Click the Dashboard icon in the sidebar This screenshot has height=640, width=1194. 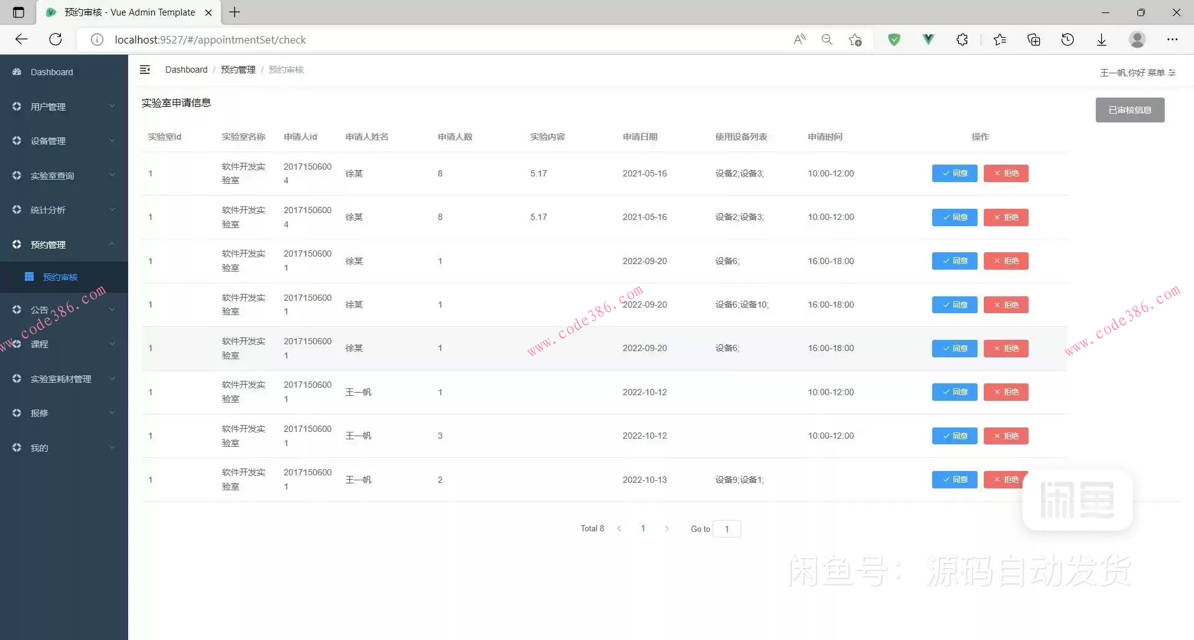click(x=17, y=71)
